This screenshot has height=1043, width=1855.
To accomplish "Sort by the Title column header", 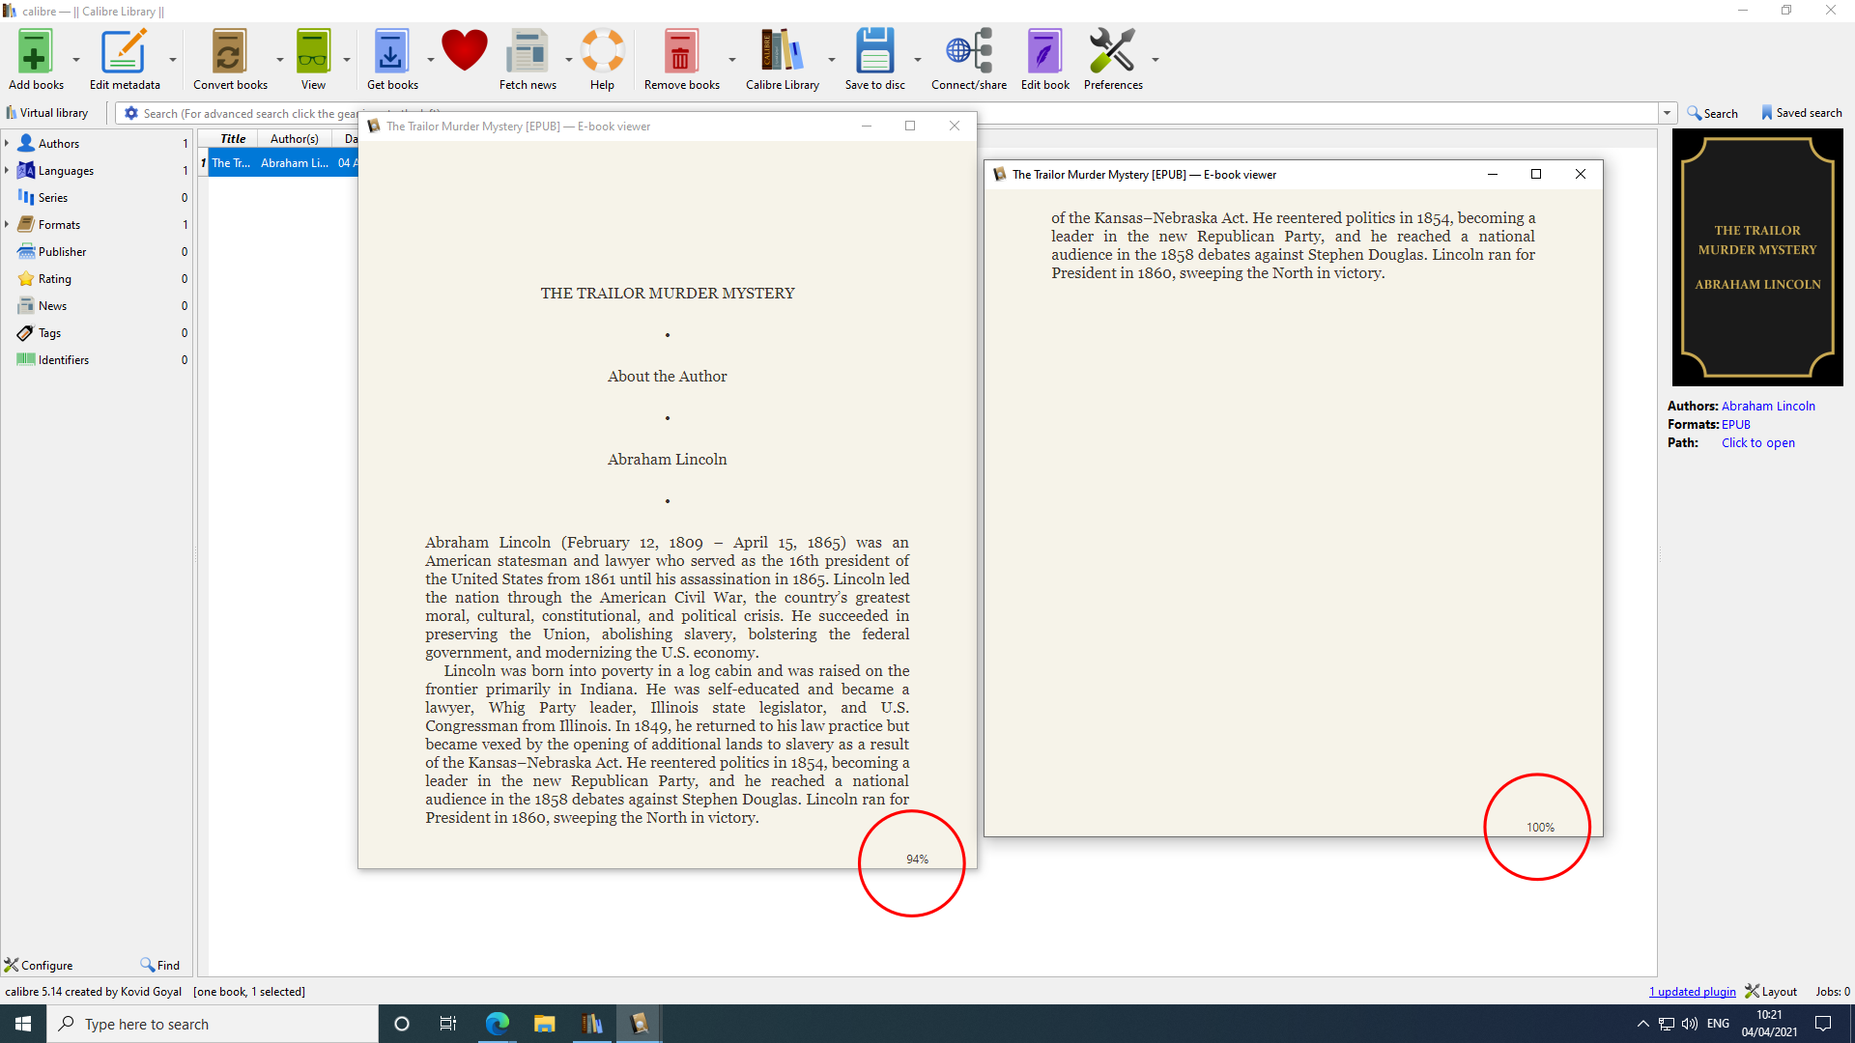I will tap(233, 138).
